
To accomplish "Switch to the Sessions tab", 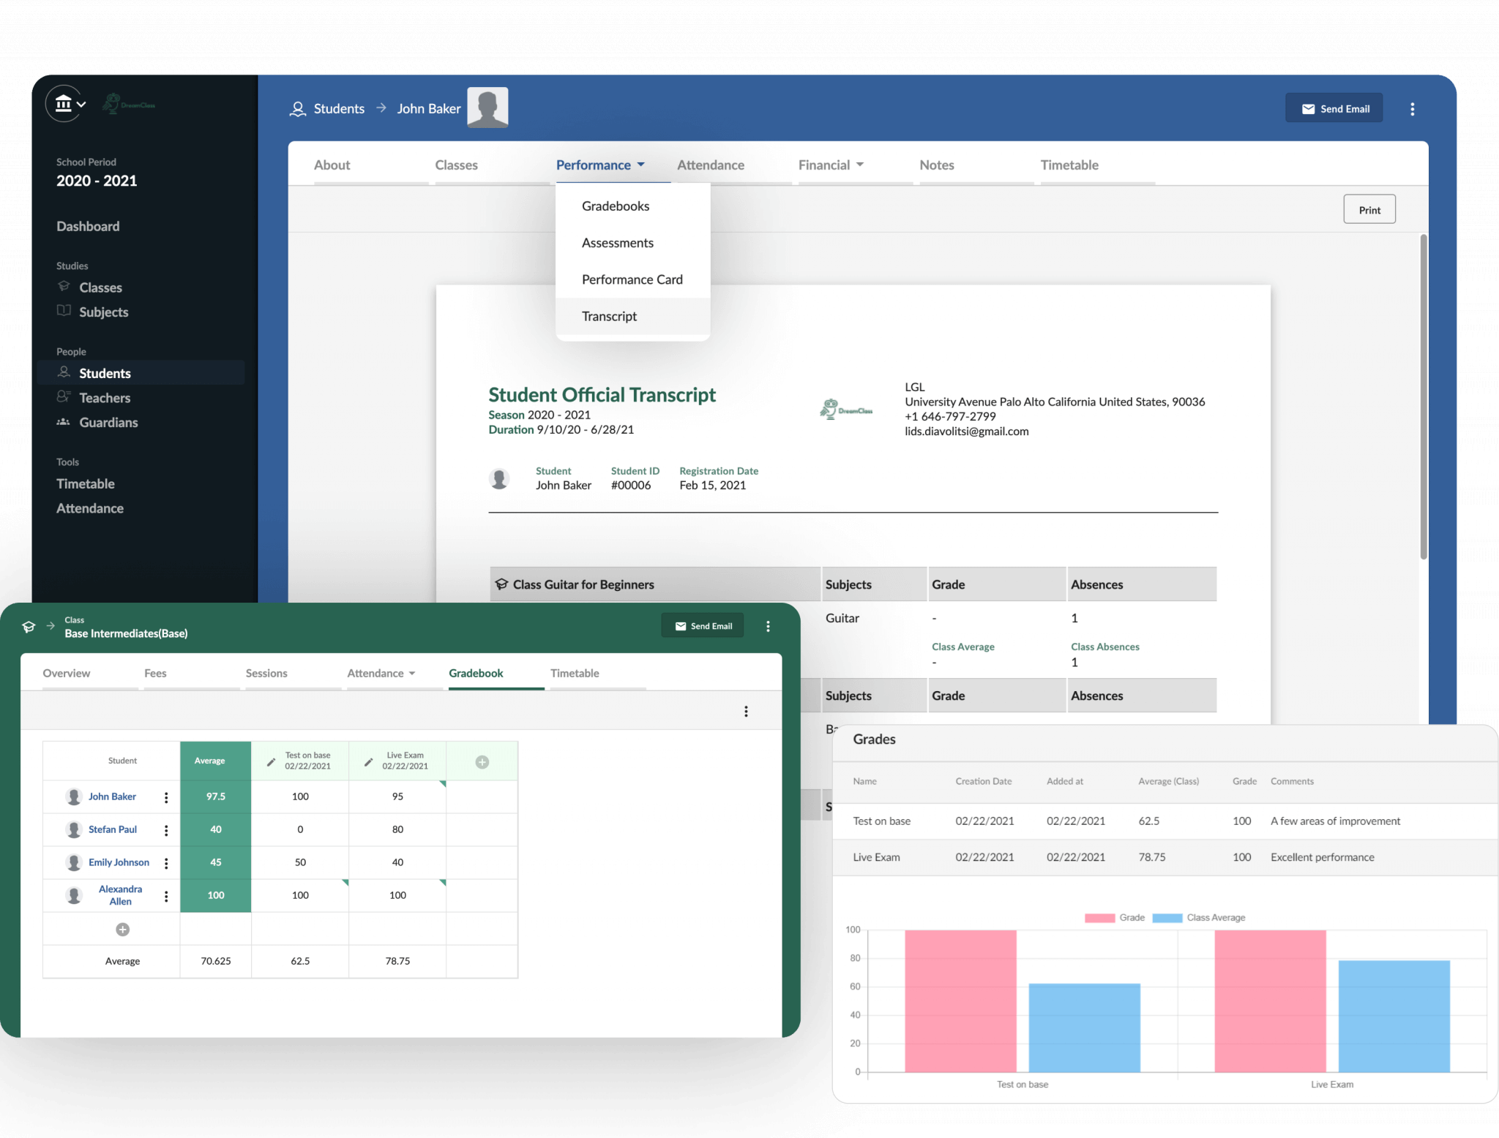I will coord(266,673).
